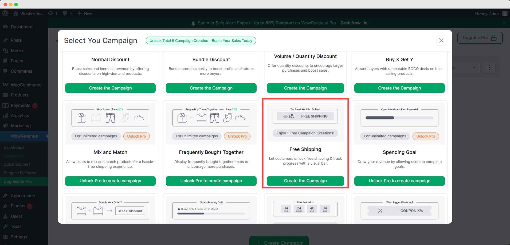Viewport: 510px width, 245px height.
Task: Click the COUPON X% preview image
Action: (399, 211)
